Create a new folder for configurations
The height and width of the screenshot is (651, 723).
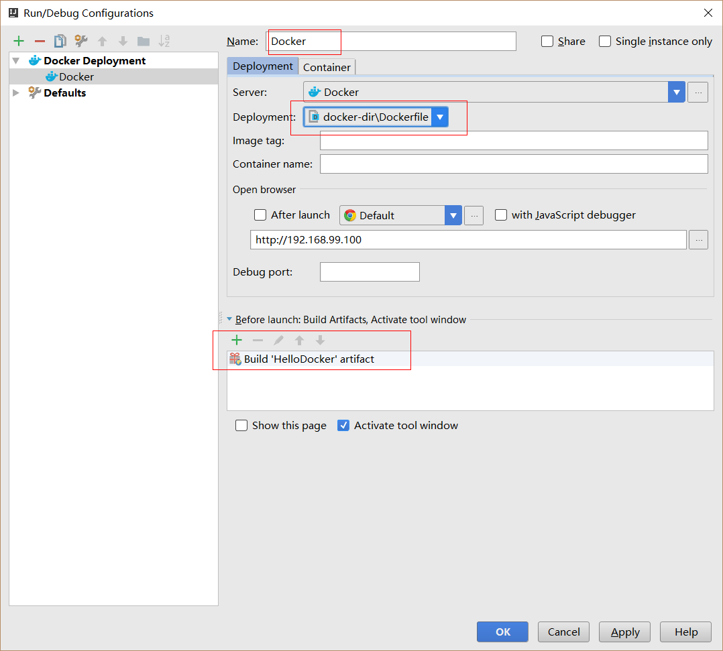point(144,42)
